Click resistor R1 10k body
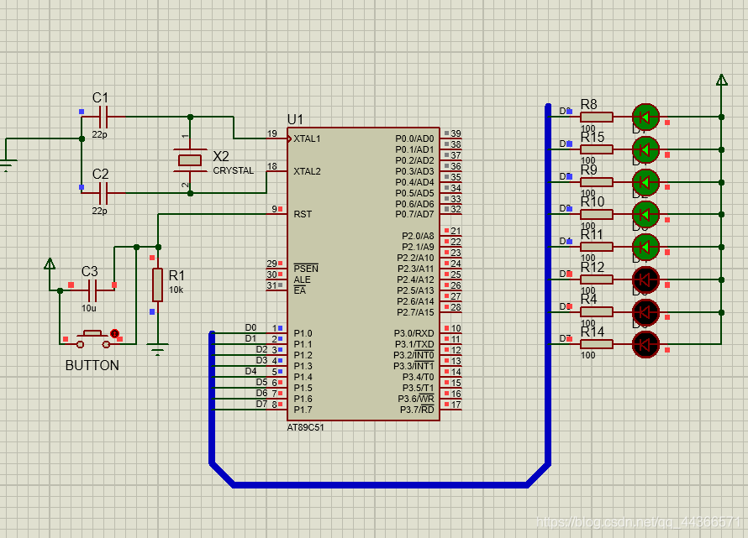 pyautogui.click(x=157, y=285)
